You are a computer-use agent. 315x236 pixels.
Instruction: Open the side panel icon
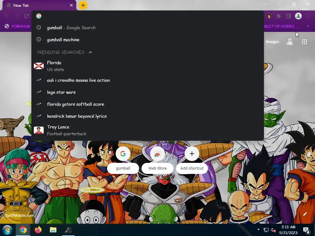click(x=289, y=16)
